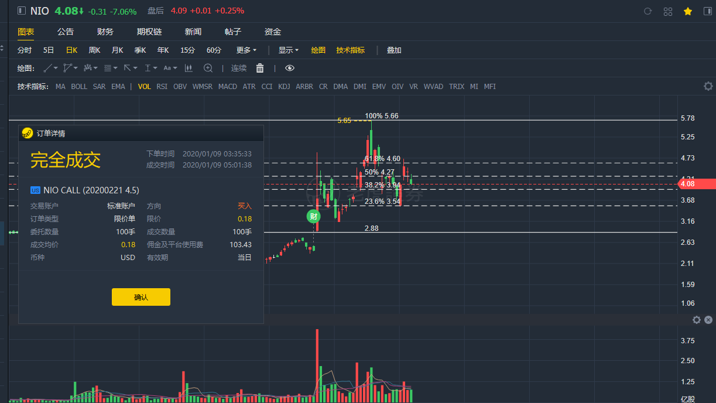Toggle drawings visibility eye icon
716x403 pixels.
click(x=289, y=68)
